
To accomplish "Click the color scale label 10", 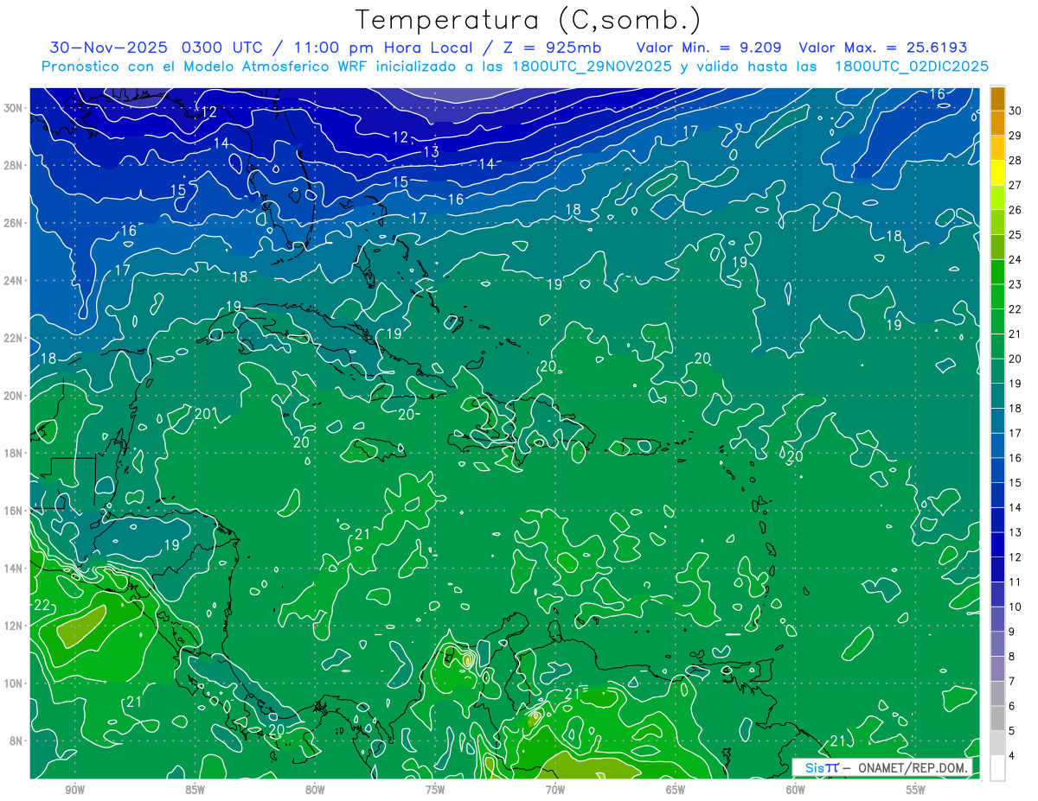I will (x=1016, y=607).
